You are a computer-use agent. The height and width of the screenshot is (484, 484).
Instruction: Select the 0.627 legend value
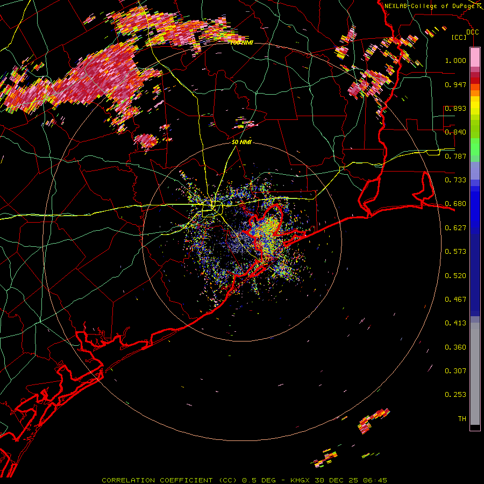[455, 228]
